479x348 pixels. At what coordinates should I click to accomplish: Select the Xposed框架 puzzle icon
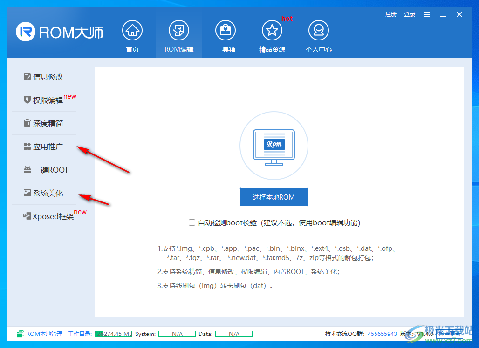[27, 216]
